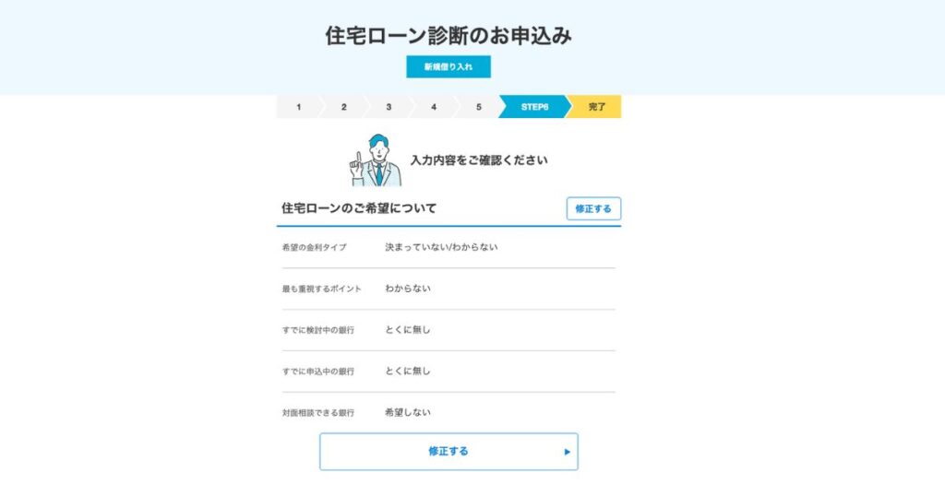Select the STEP6 progress indicator
Screen dimensions: 945x496
(534, 107)
